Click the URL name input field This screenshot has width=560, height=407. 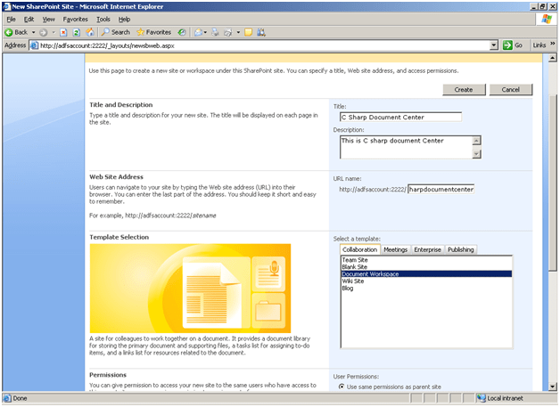point(441,189)
